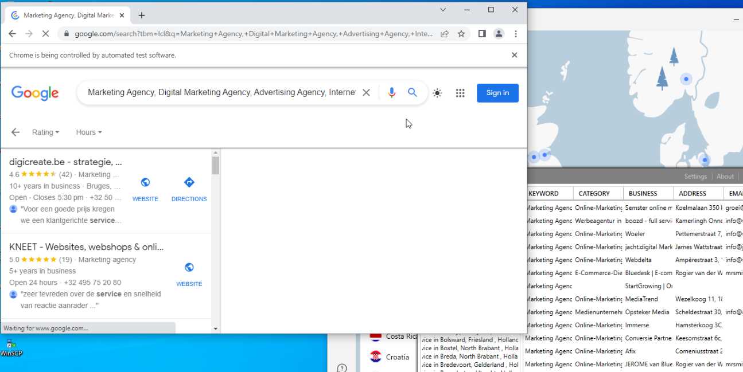Start Google voice search microphone
The height and width of the screenshot is (372, 743).
[391, 93]
